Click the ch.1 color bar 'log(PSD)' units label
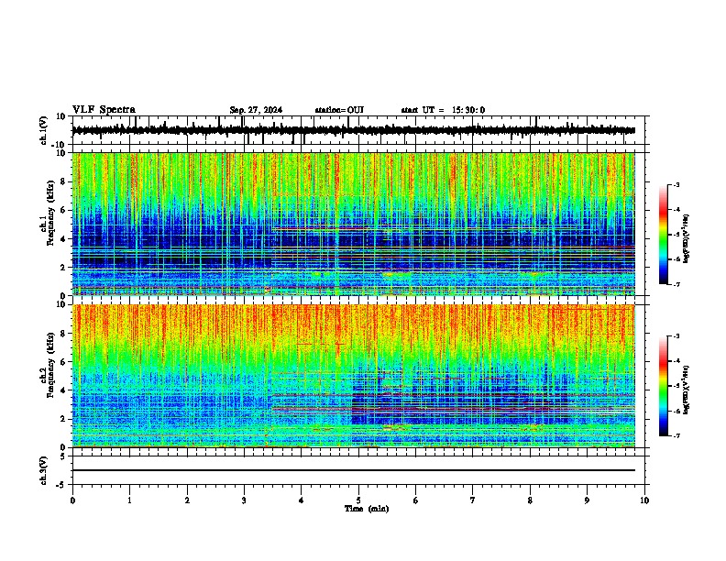 pos(686,238)
